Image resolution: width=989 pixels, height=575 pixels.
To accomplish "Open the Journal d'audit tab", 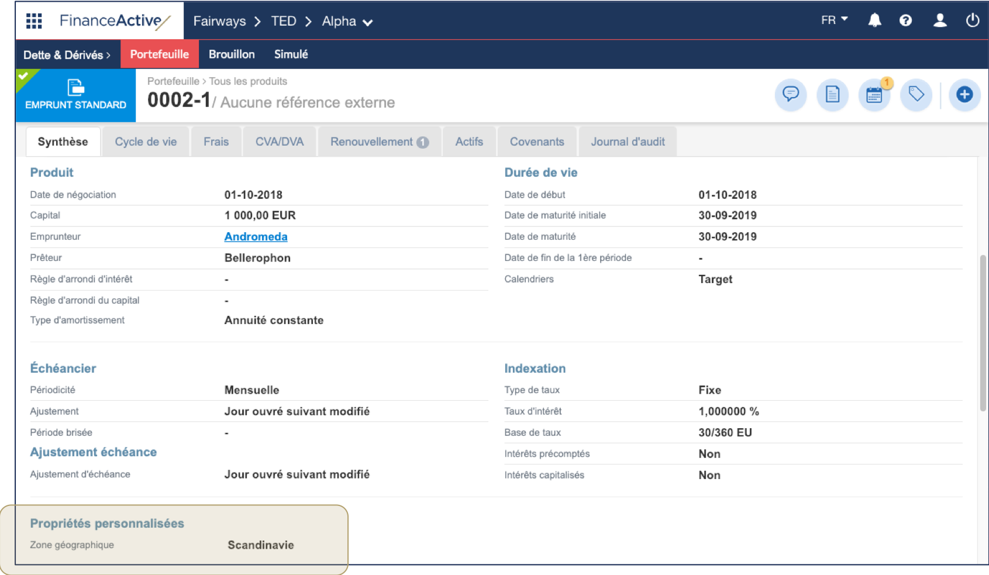I will 627,141.
